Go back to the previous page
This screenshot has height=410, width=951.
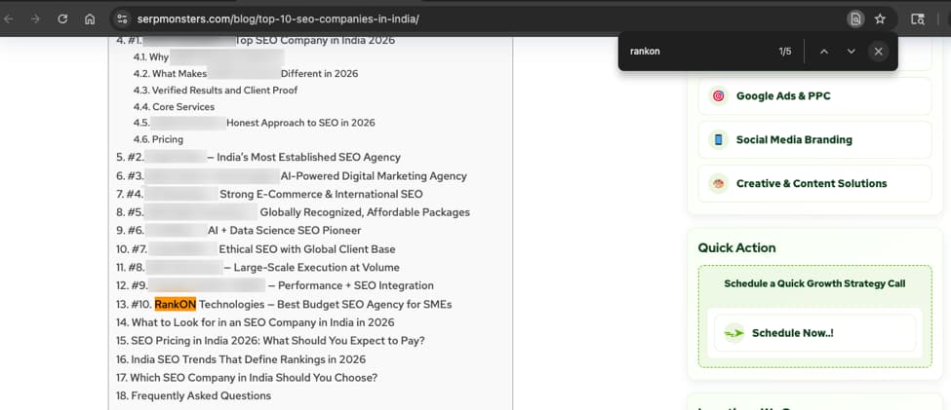(8, 19)
